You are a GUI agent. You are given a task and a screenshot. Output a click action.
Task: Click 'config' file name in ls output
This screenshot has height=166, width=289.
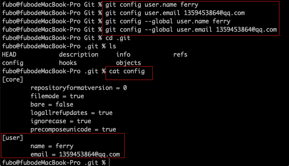point(13,63)
